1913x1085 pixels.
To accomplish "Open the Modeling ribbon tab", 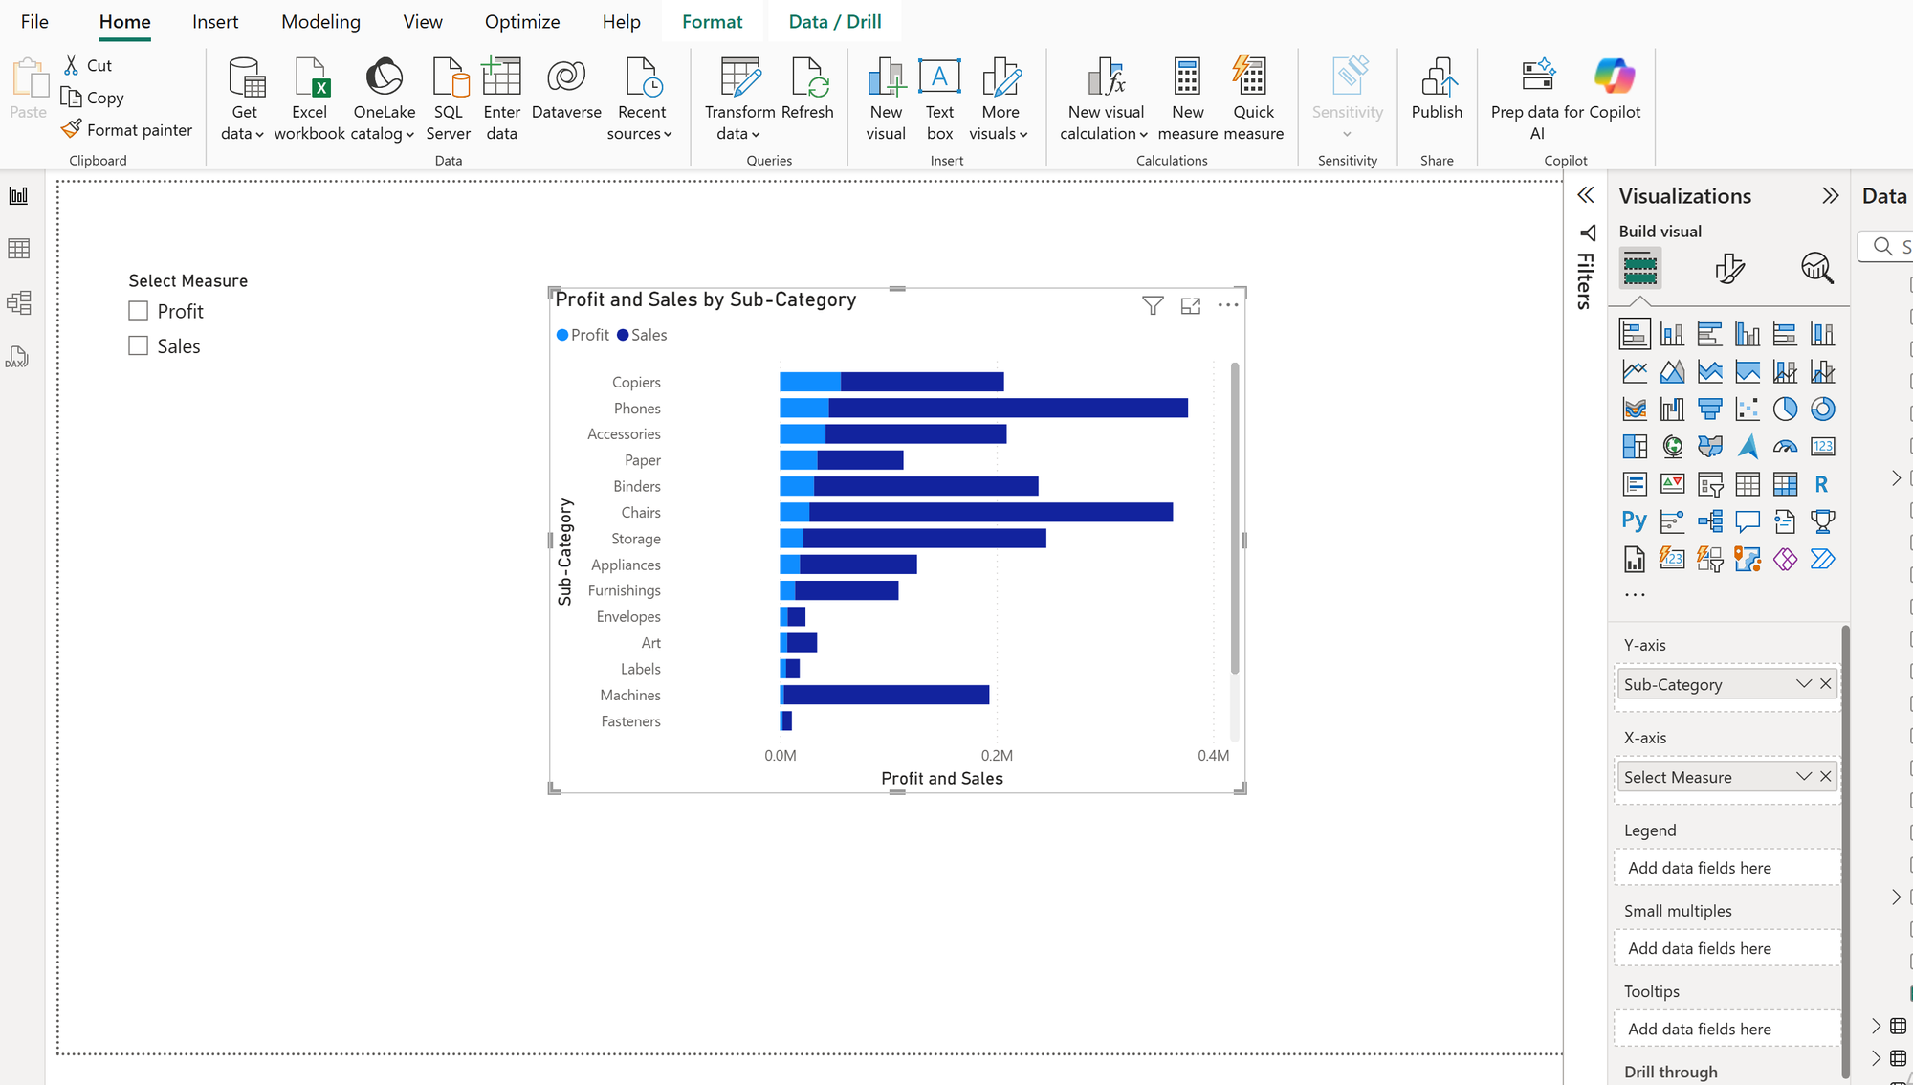I will click(x=320, y=21).
